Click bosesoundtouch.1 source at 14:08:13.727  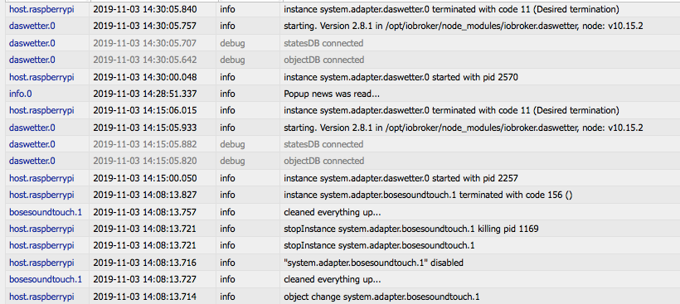46,279
